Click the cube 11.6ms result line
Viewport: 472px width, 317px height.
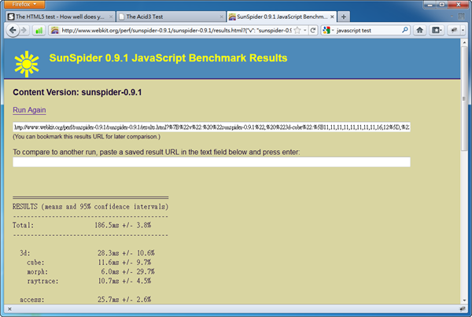click(89, 263)
